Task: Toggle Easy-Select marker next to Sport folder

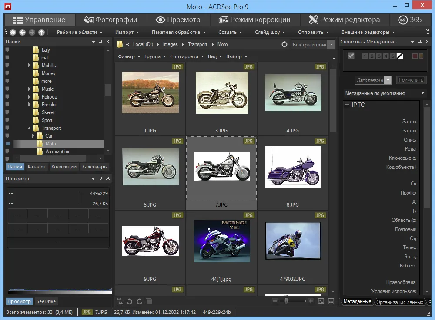Action: point(7,120)
